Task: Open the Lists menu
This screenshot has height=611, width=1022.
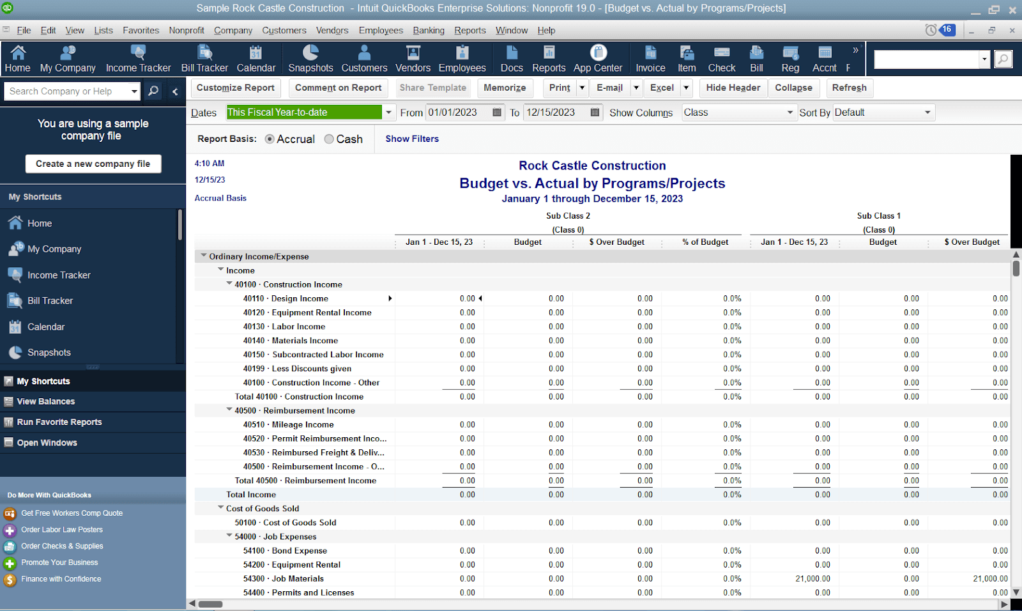Action: pyautogui.click(x=103, y=30)
